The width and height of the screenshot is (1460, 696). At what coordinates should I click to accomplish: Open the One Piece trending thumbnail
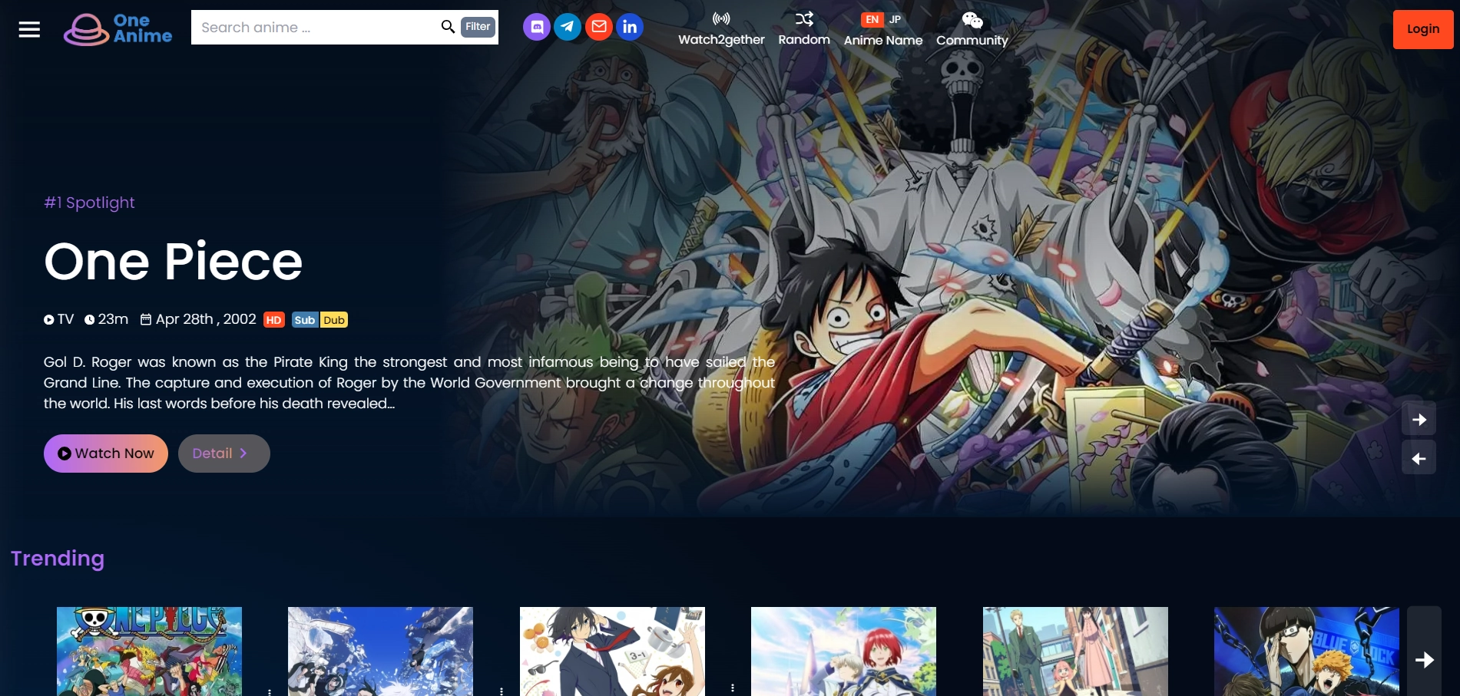click(149, 651)
